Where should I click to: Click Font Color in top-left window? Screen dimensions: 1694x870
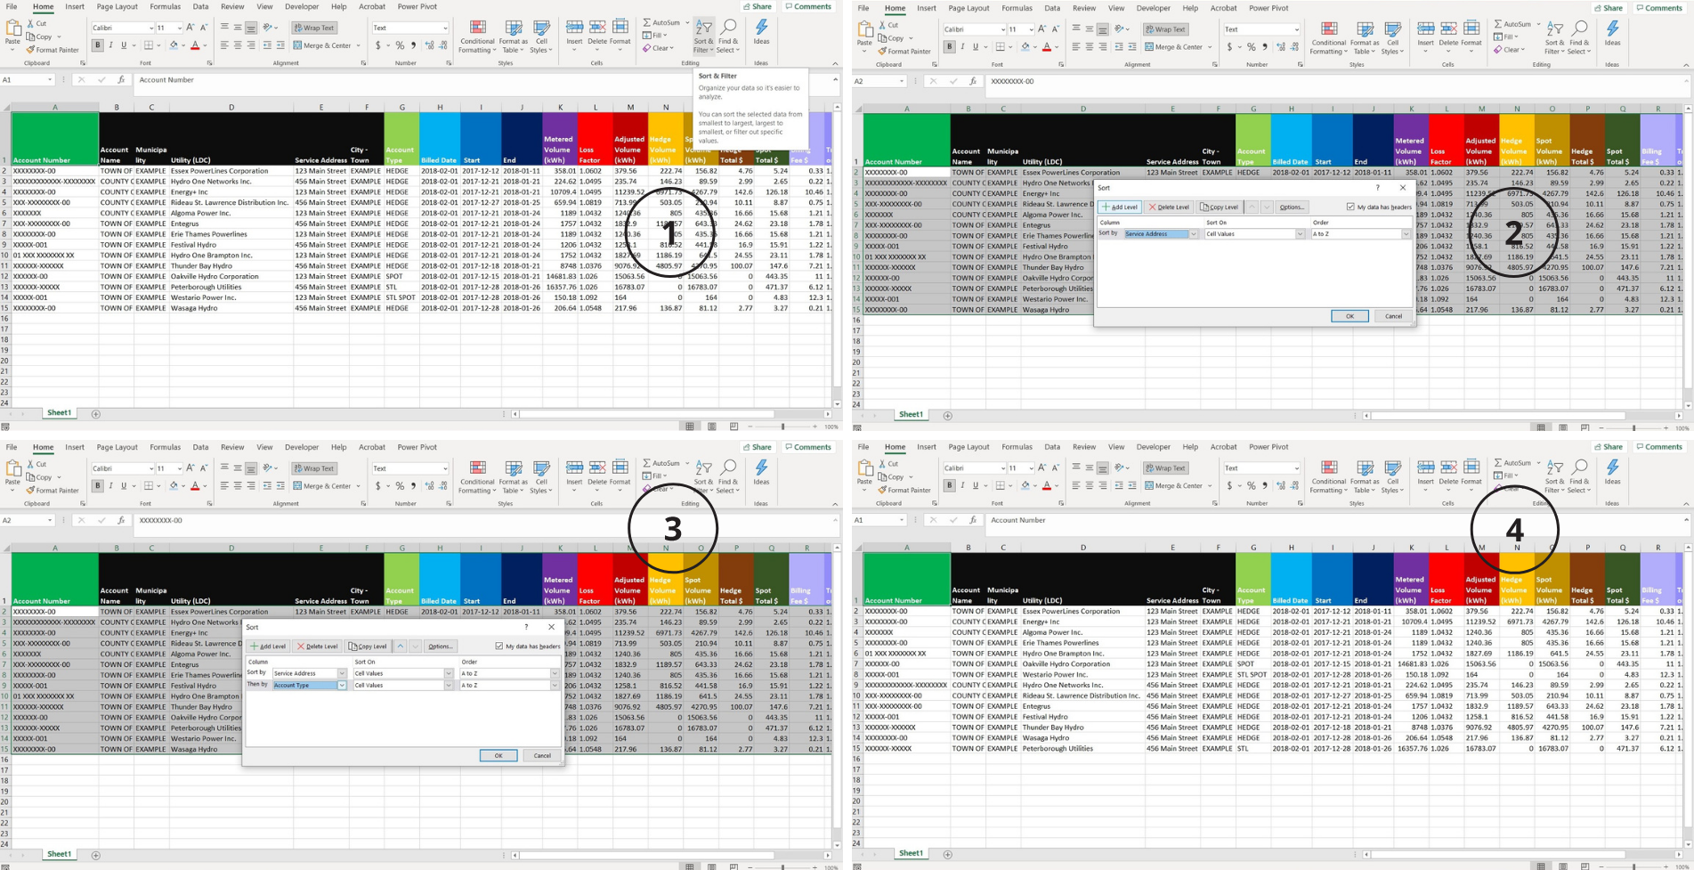pyautogui.click(x=195, y=45)
